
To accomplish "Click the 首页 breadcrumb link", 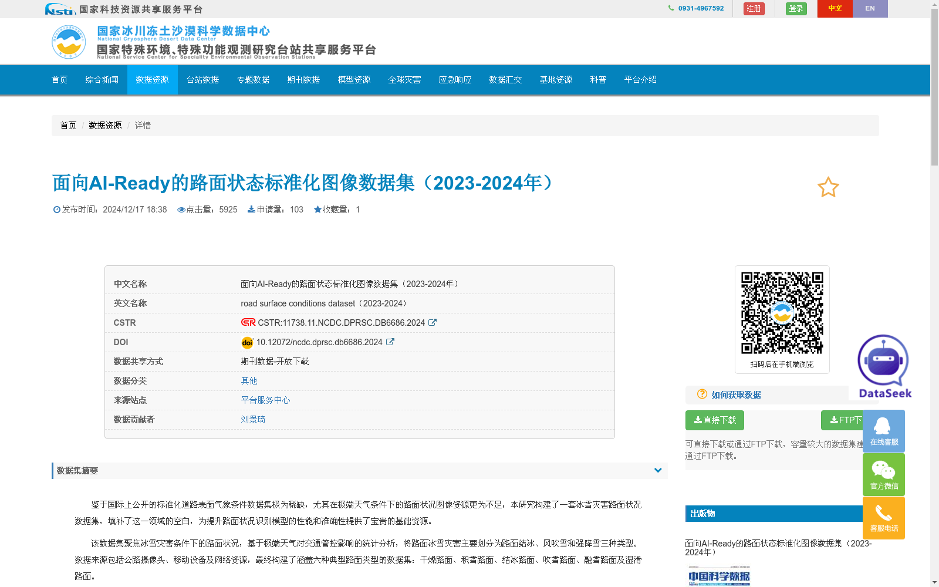I will [x=68, y=126].
